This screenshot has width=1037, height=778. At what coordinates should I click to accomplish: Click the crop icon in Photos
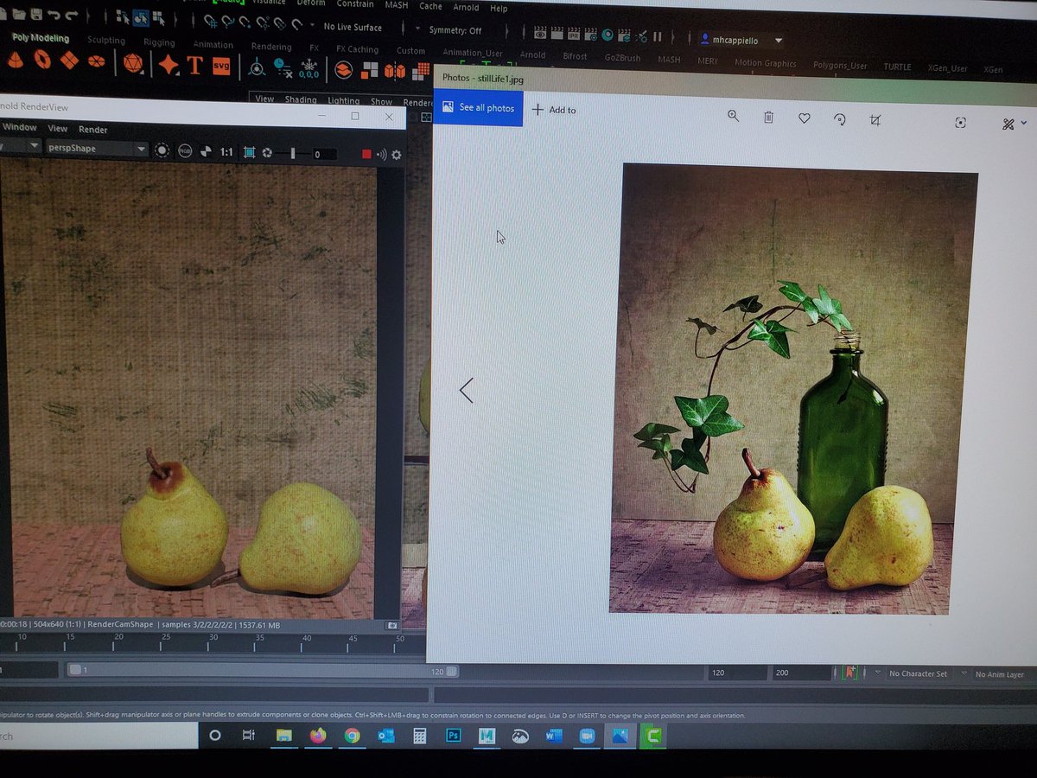point(875,120)
